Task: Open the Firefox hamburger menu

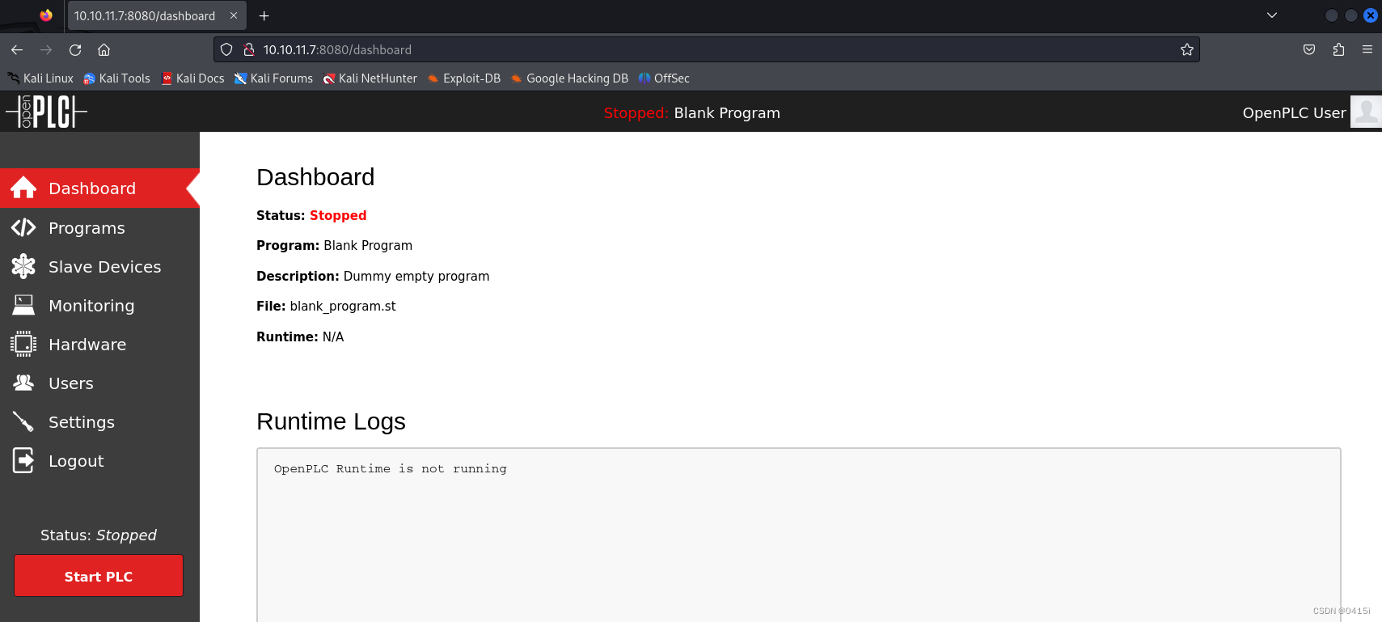Action: [1367, 49]
